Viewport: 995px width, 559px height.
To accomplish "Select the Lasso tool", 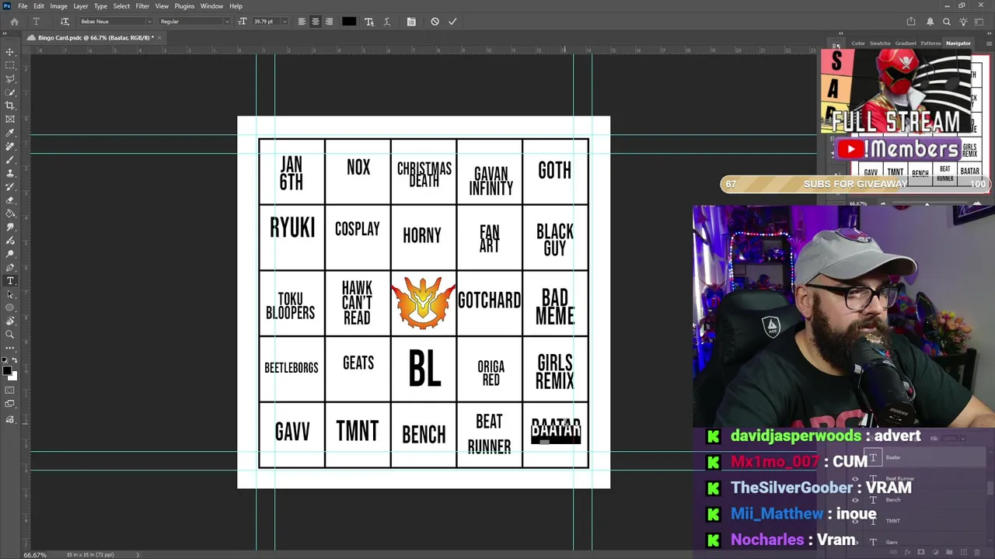I will pyautogui.click(x=10, y=78).
